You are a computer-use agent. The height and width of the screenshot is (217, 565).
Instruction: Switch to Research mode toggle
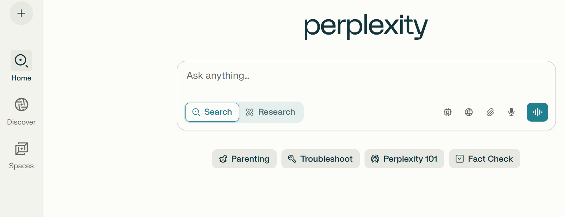click(271, 112)
